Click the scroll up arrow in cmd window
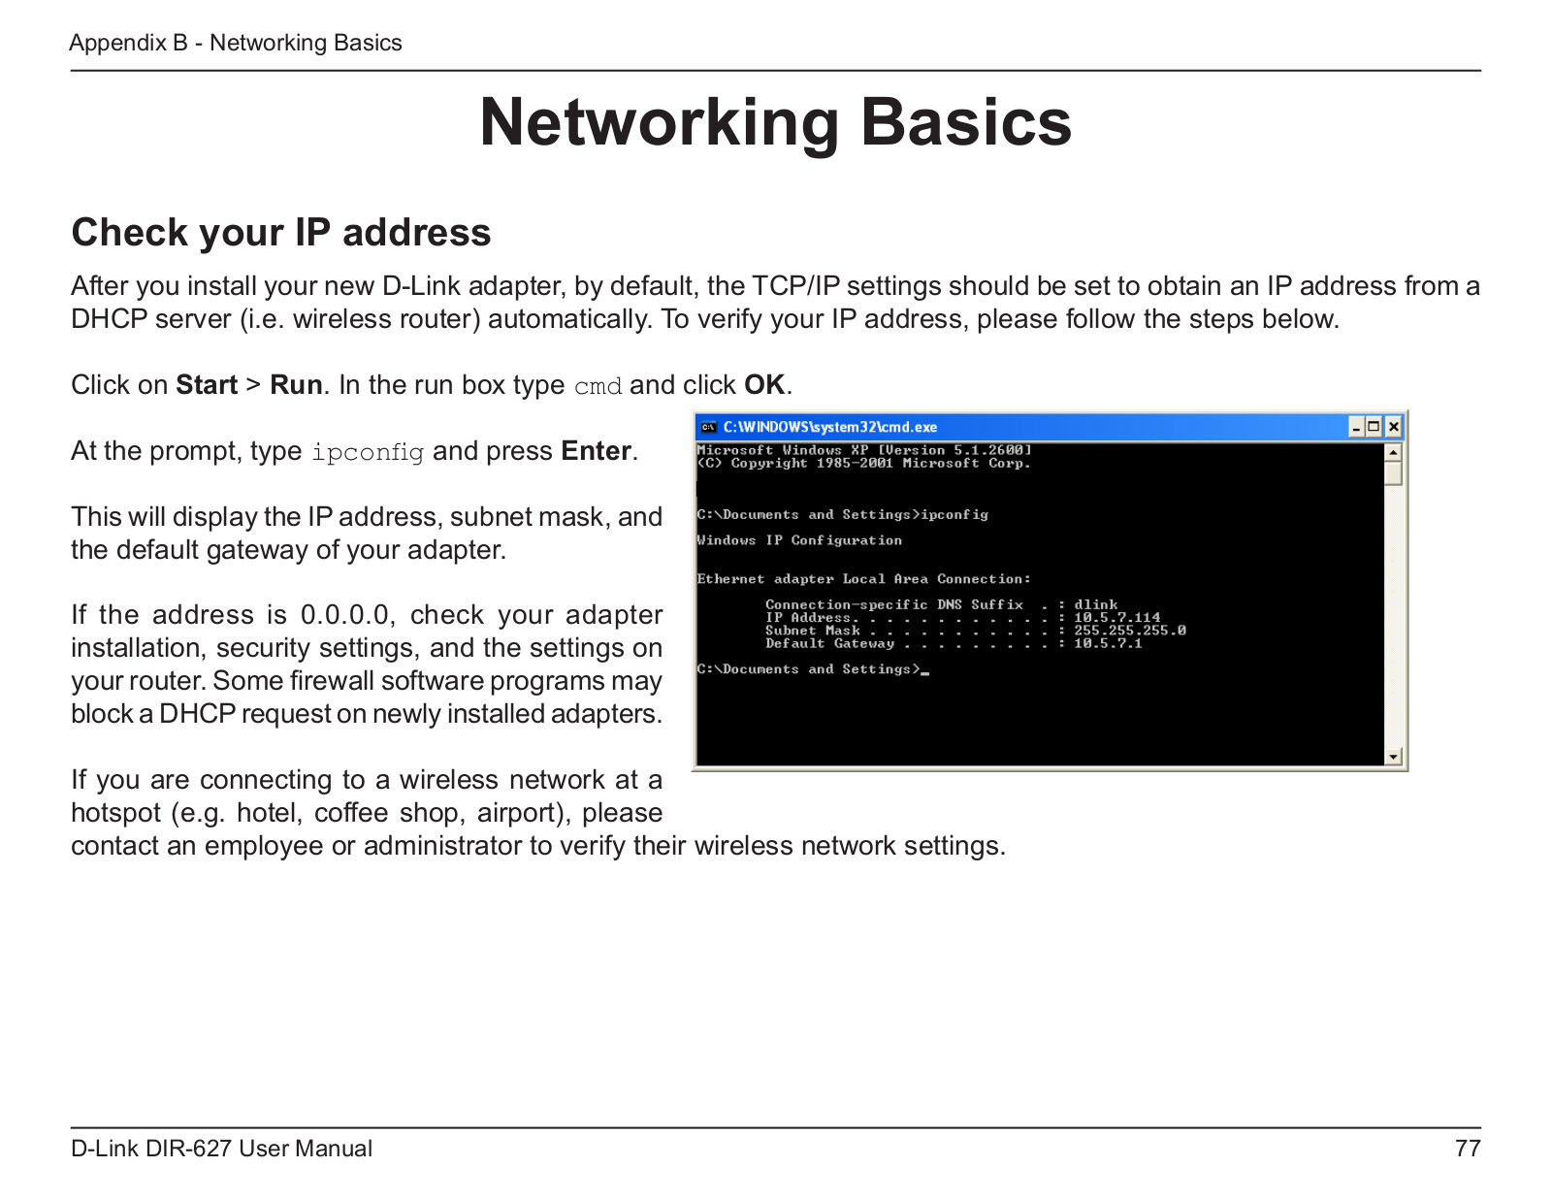Screen dimensions: 1552x1200 (x=1394, y=452)
